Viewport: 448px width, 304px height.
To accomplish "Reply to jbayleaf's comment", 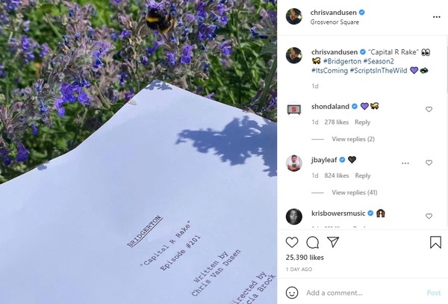I will (363, 176).
